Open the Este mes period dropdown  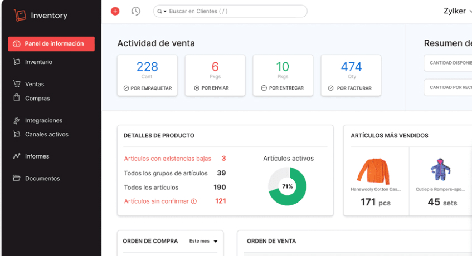(203, 241)
